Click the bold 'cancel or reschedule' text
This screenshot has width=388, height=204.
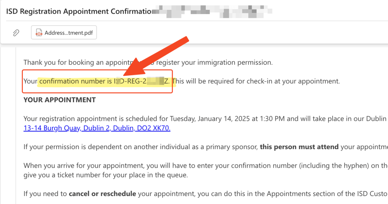[x=102, y=194]
